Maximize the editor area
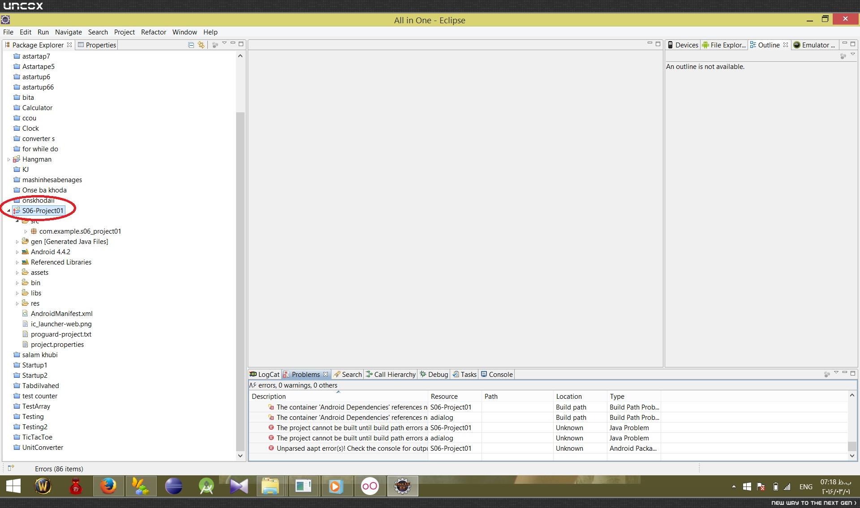This screenshot has height=508, width=860. click(658, 44)
